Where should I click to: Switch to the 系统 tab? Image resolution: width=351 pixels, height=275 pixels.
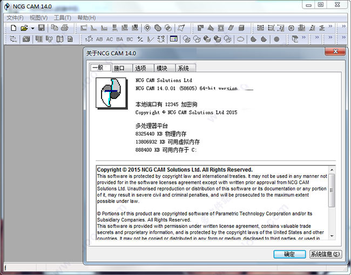(186, 68)
